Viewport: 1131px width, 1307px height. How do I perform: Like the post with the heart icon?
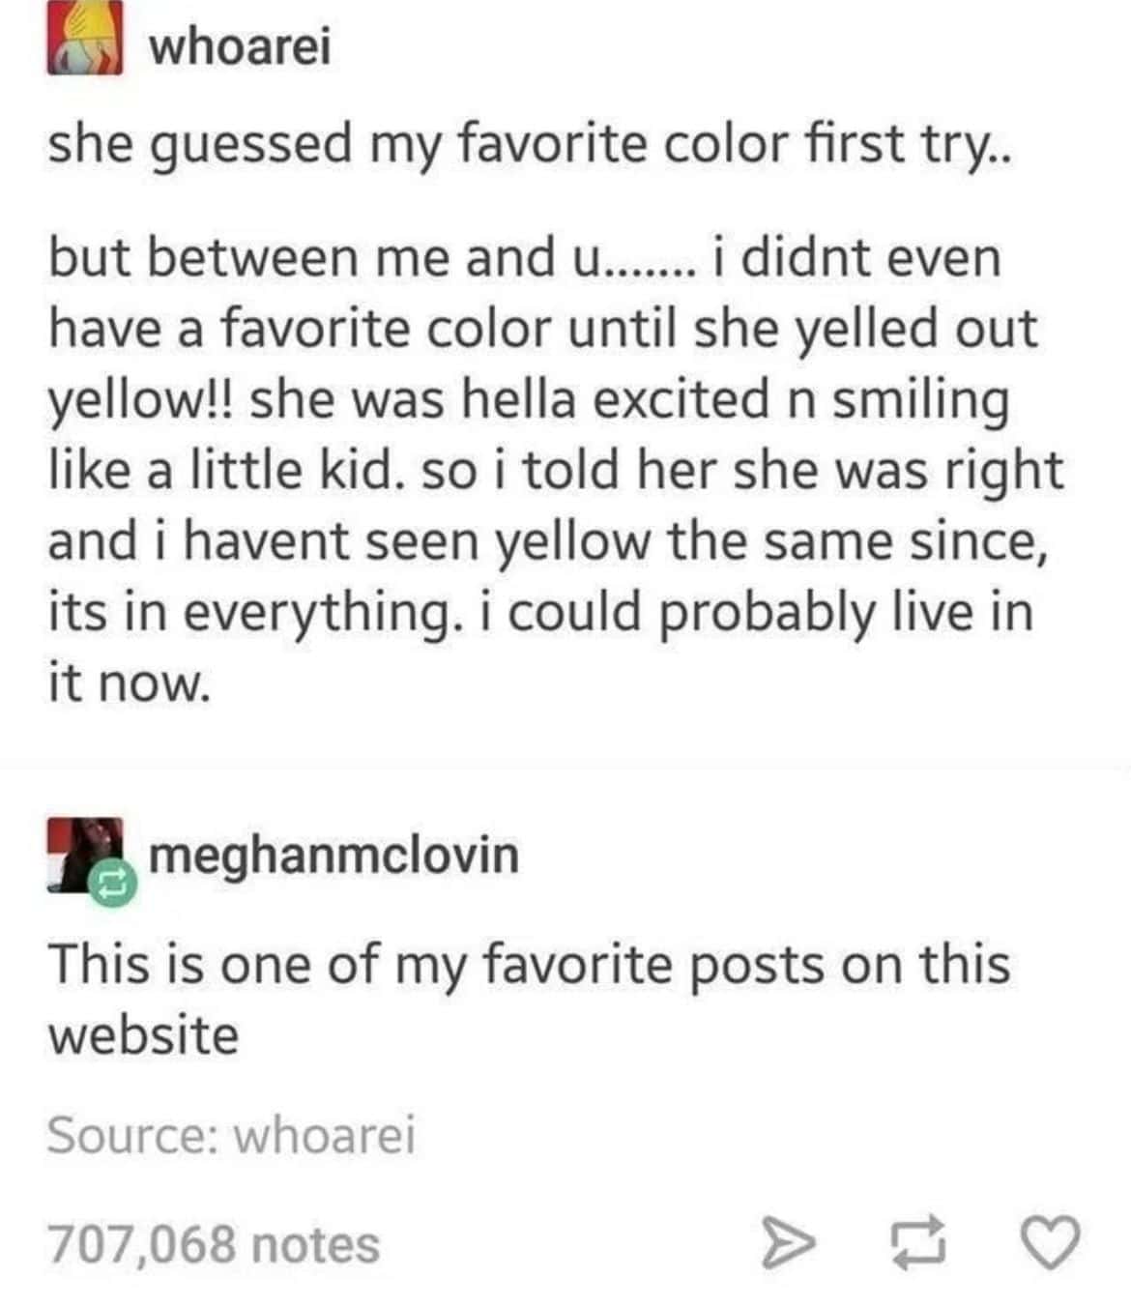click(x=1051, y=1242)
